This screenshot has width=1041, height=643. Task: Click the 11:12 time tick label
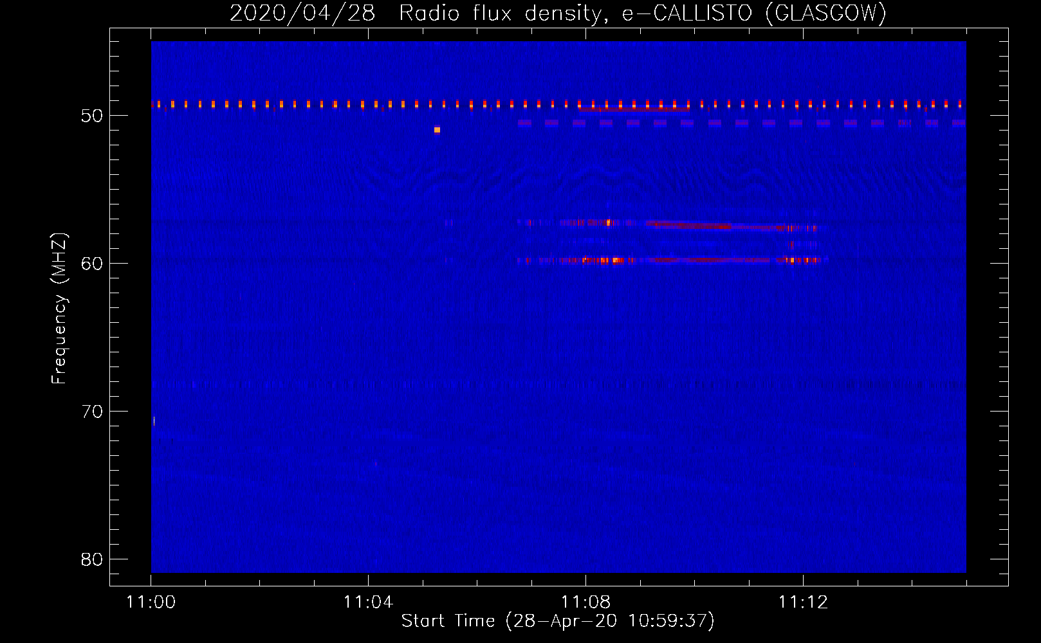(803, 602)
